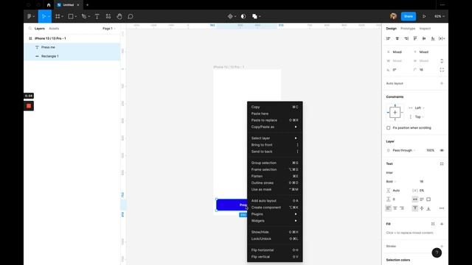This screenshot has width=472, height=265.
Task: Choose Group selection menu item
Action: (274, 163)
